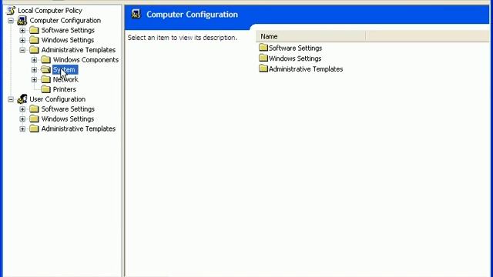Image resolution: width=493 pixels, height=277 pixels.
Task: Click the User Configuration tree icon
Action: [22, 99]
